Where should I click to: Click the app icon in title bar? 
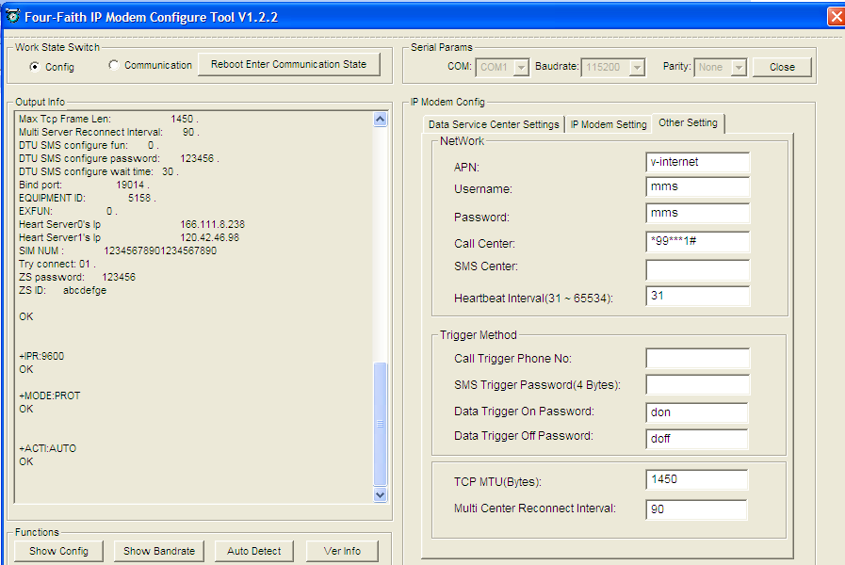tap(12, 16)
